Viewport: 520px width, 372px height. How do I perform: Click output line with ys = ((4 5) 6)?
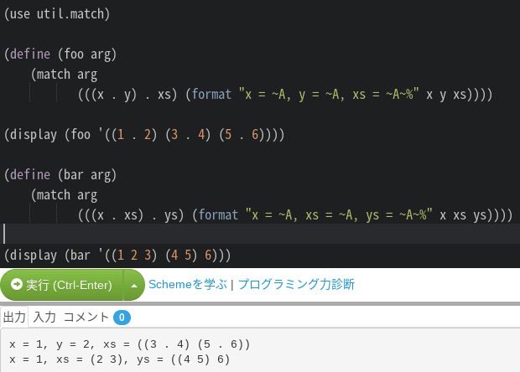click(119, 359)
